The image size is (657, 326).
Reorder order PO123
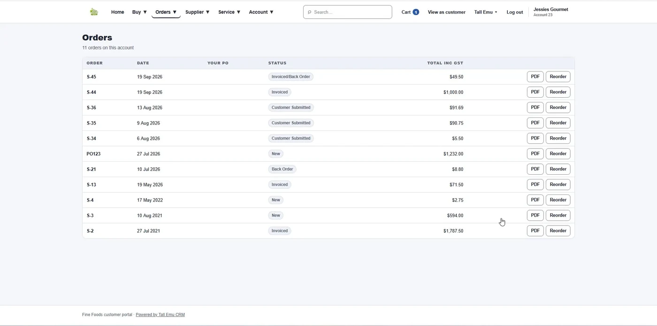558,154
